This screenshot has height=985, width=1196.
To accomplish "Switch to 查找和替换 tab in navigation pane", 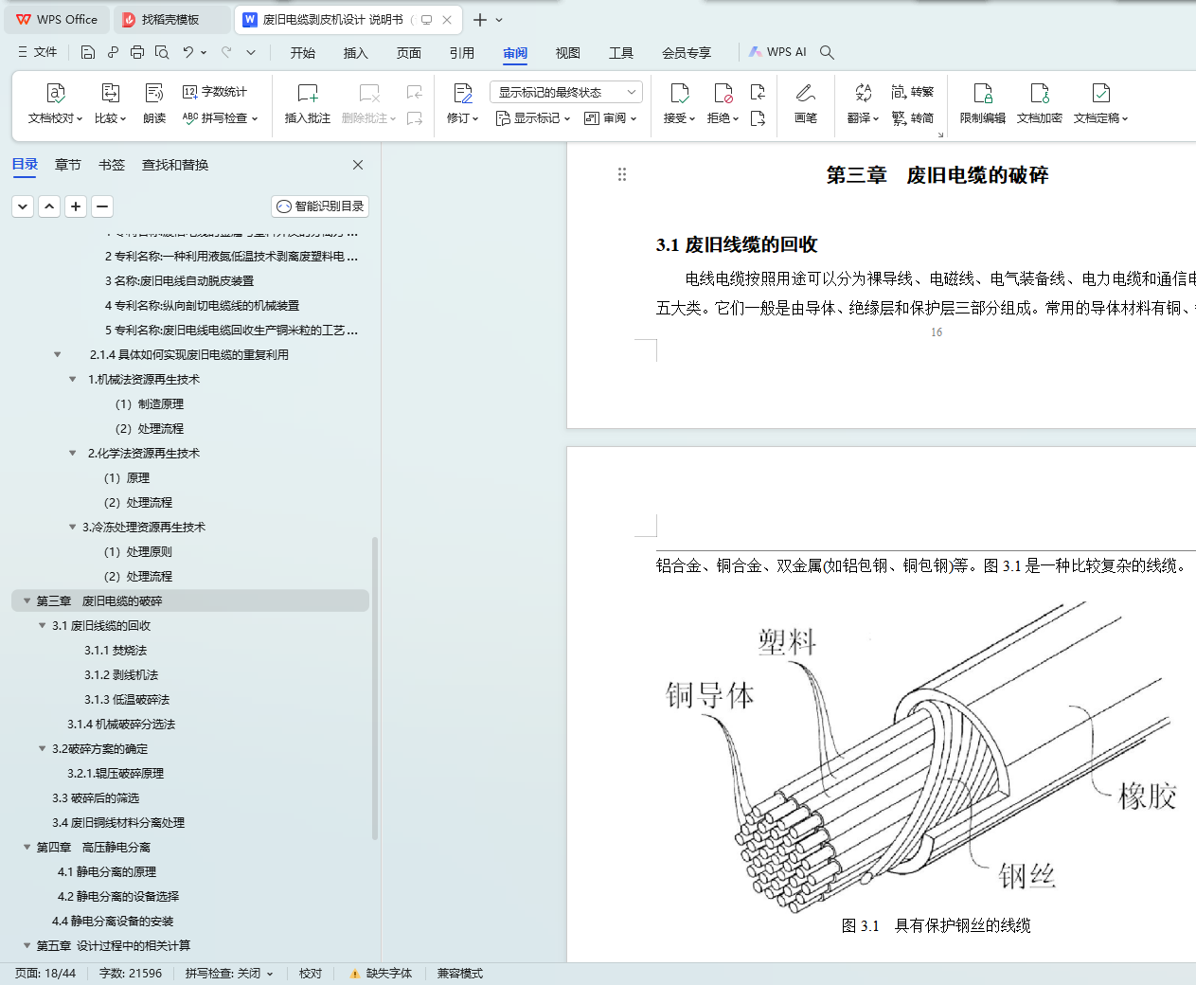I will tap(175, 165).
